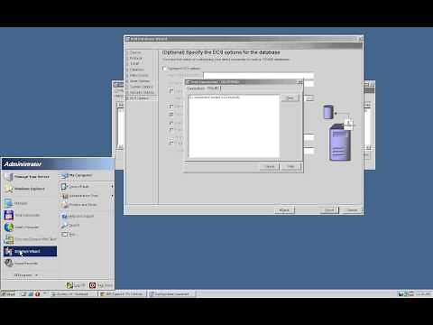
Task: Go to the System Options wizard step
Action: (x=141, y=87)
